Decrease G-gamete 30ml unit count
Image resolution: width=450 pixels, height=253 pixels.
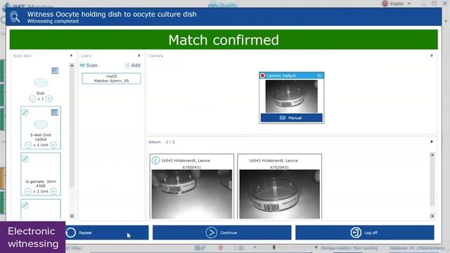click(x=28, y=191)
